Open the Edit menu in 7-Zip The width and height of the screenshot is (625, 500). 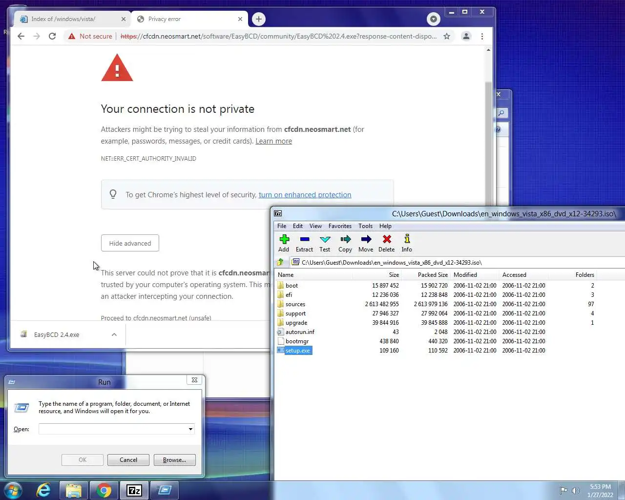(x=298, y=226)
